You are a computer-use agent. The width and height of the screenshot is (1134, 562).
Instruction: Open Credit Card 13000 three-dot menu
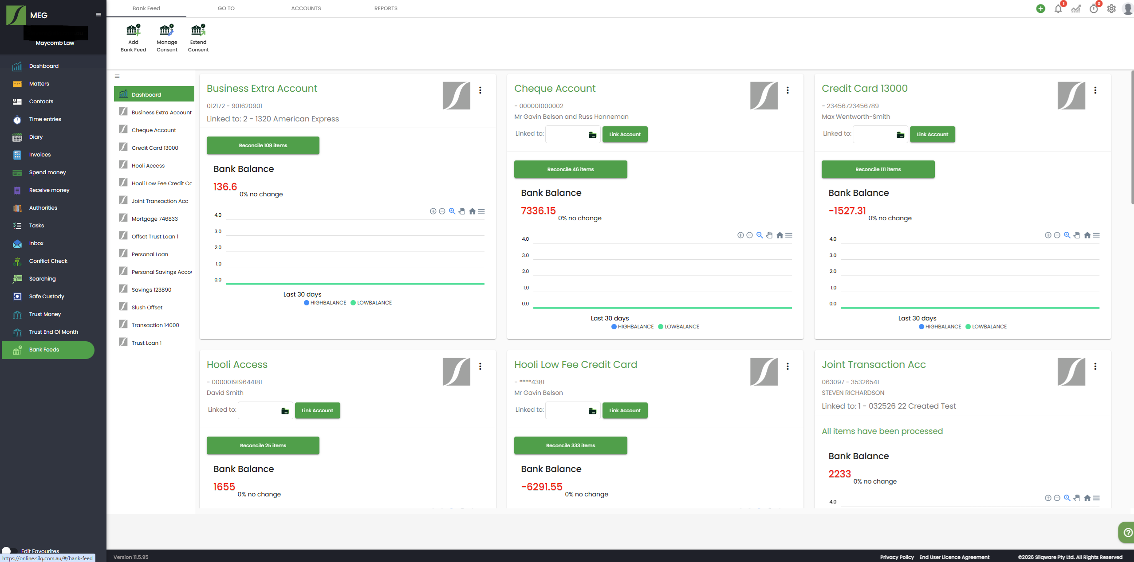pos(1095,90)
